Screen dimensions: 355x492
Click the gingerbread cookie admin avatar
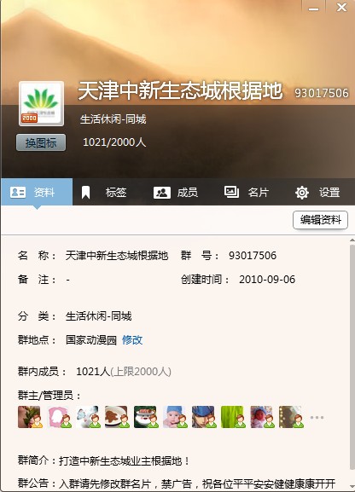coord(117,417)
